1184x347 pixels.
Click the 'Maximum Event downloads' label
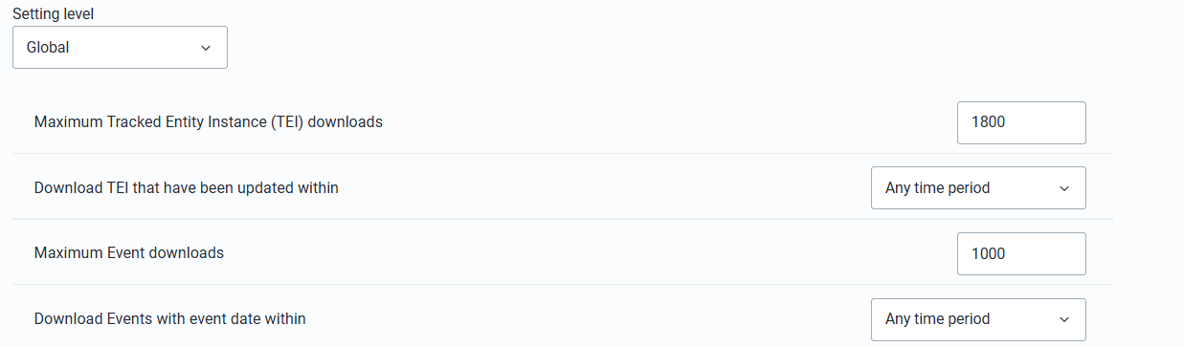129,253
